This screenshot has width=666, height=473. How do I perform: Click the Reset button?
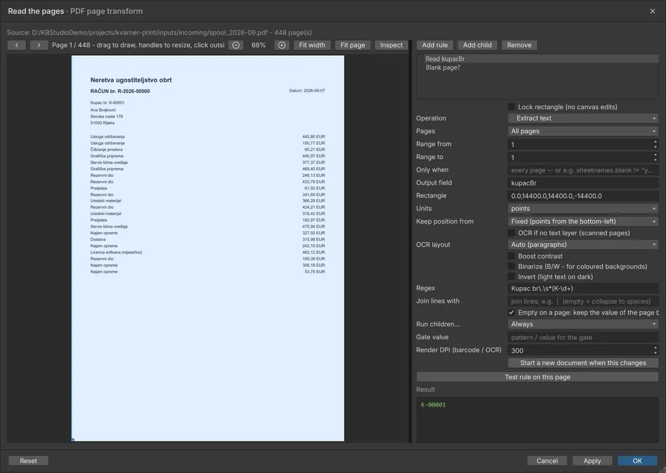(28, 461)
